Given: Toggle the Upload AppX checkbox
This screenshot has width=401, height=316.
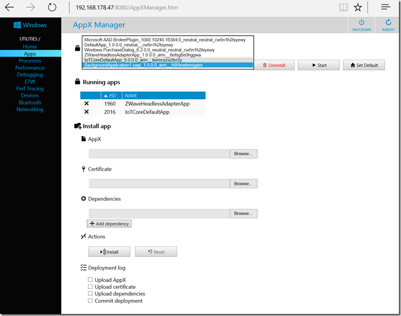Looking at the screenshot, I should tap(90, 279).
